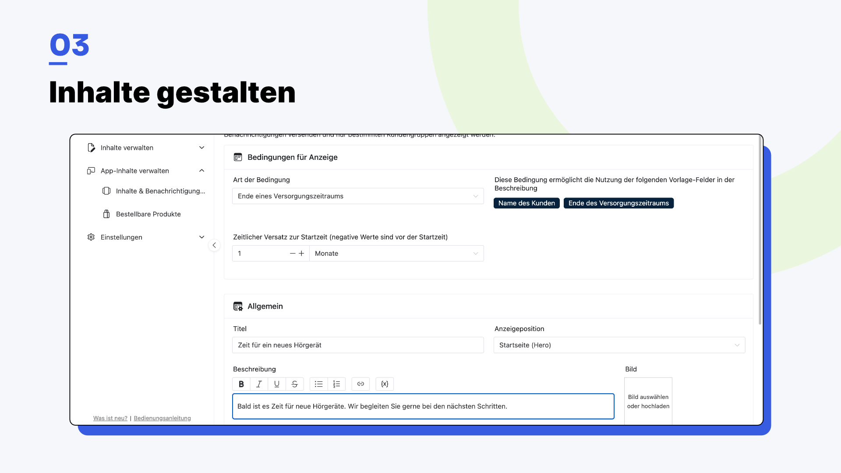Open the Anzeigeposition Startseite (Hero) dropdown

tap(619, 345)
